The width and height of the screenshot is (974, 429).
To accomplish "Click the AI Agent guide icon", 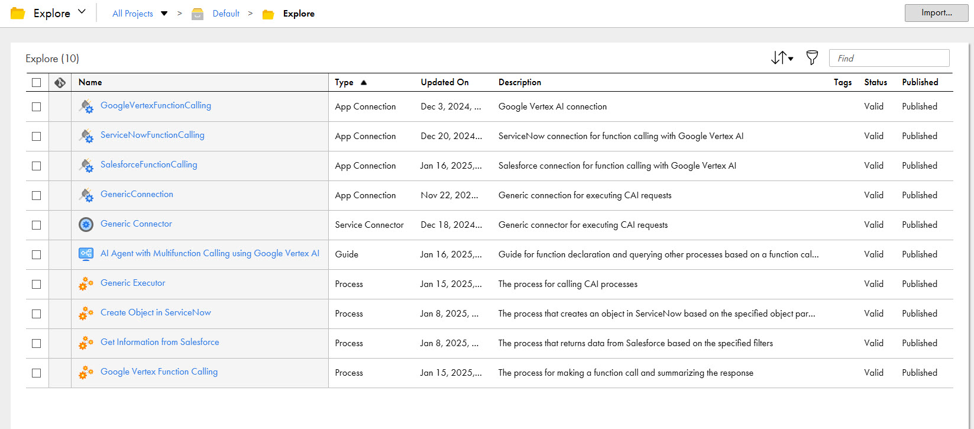I will [x=86, y=254].
